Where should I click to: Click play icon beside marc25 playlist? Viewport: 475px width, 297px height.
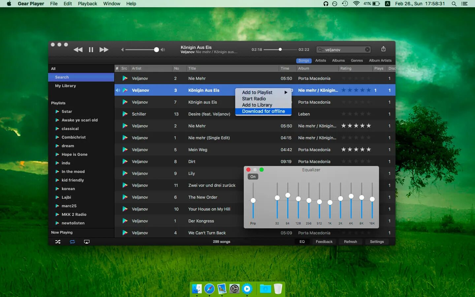57,206
